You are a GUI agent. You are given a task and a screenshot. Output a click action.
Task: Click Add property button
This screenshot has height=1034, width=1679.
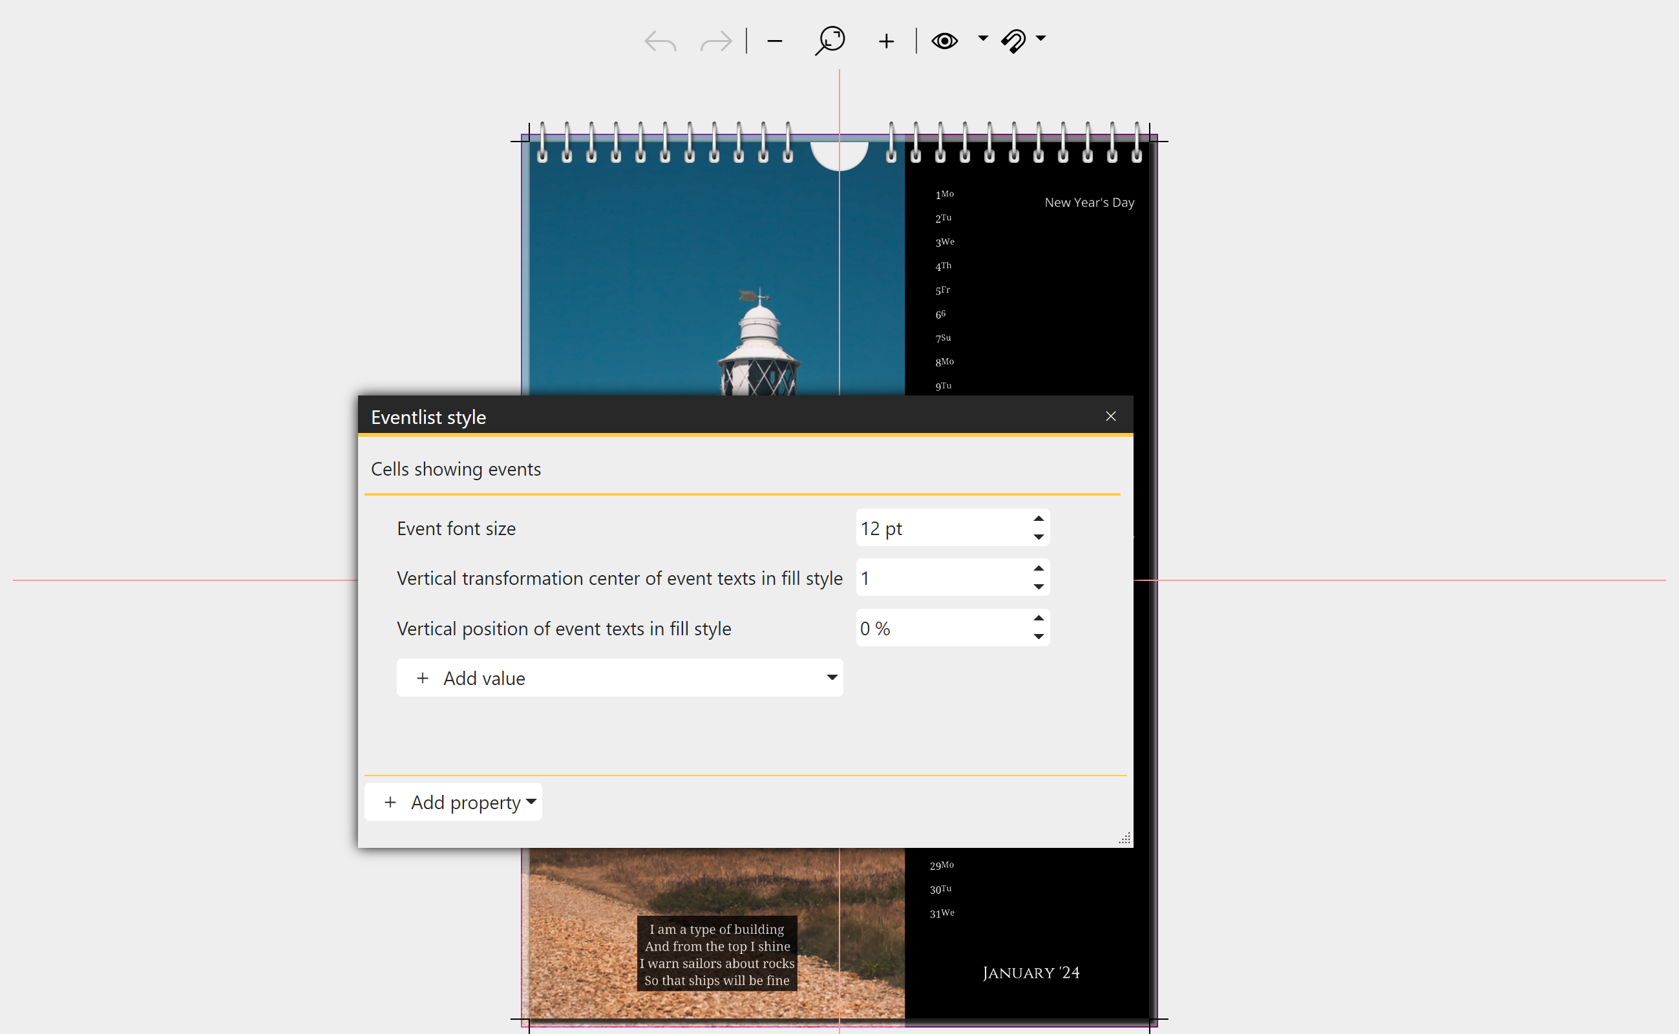[461, 803]
